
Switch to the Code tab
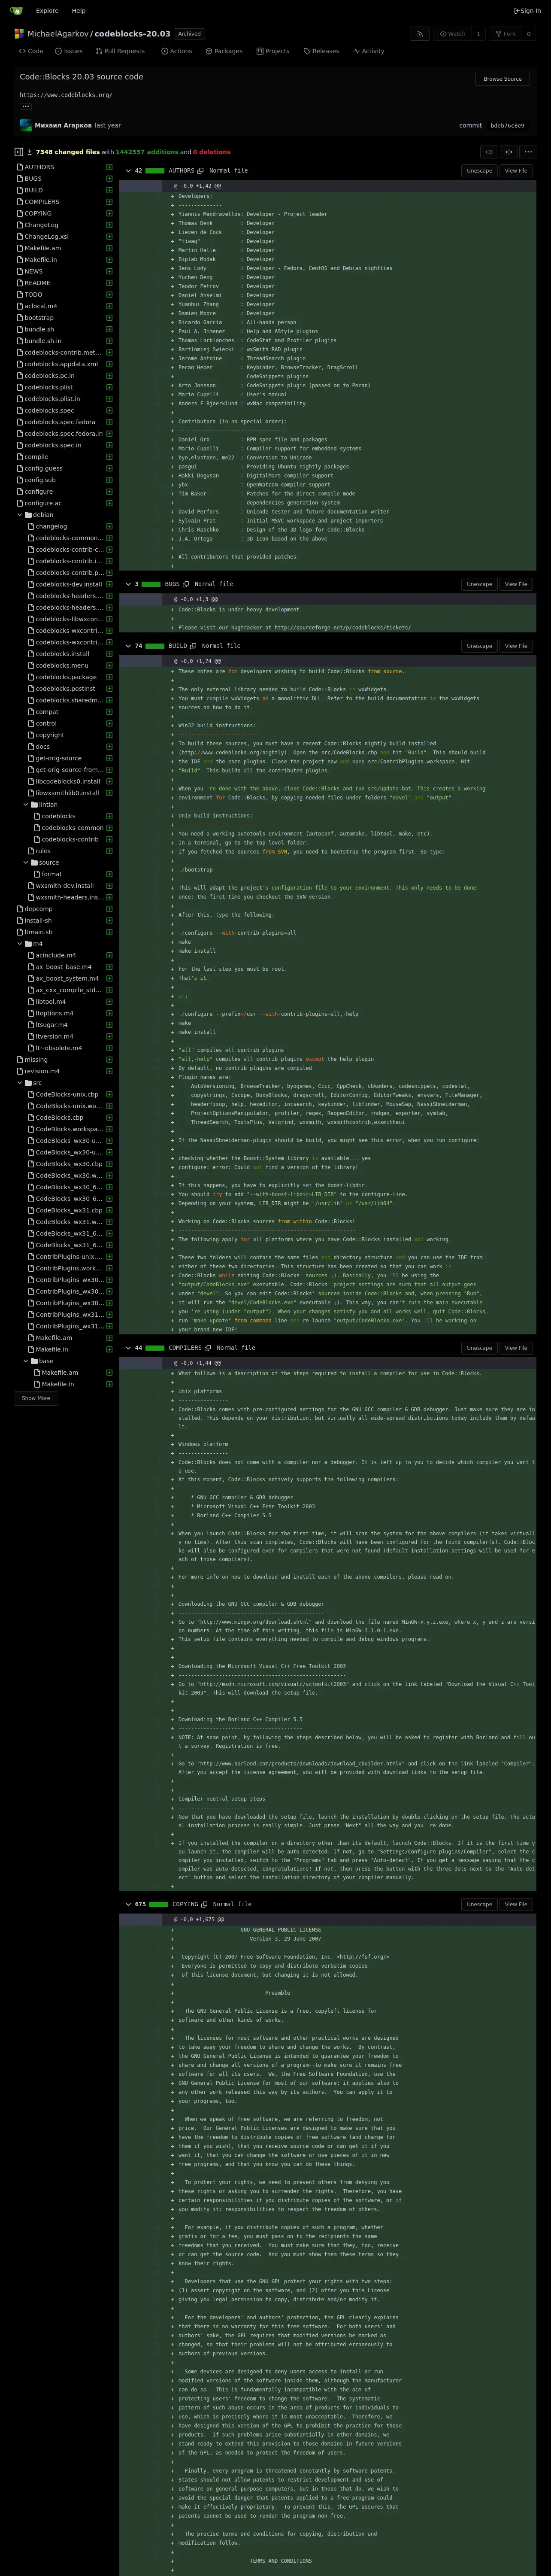(31, 51)
